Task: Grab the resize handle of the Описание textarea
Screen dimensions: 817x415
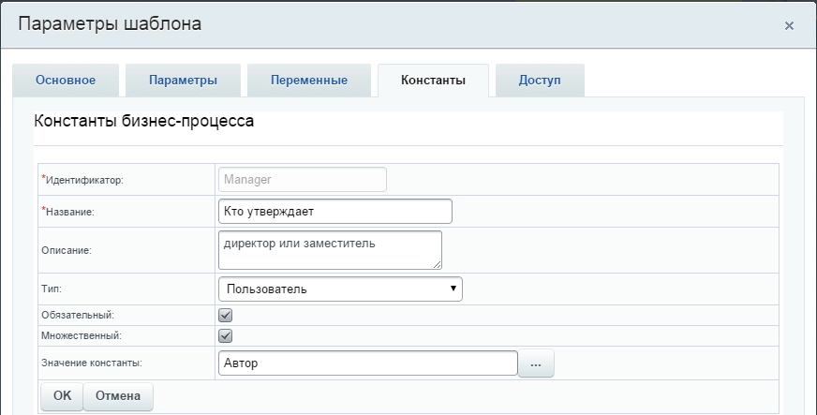Action: (437, 264)
